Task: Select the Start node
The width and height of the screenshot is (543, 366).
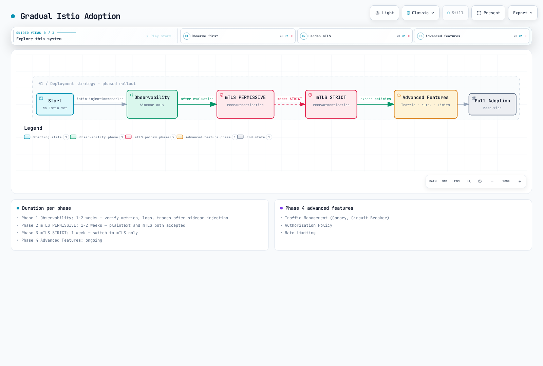Action: tap(55, 104)
